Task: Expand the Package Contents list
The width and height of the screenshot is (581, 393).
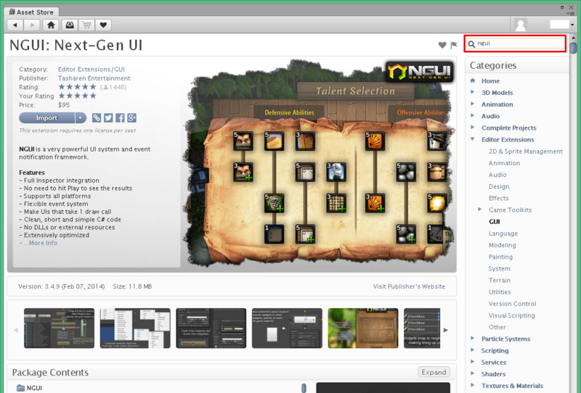Action: tap(434, 372)
